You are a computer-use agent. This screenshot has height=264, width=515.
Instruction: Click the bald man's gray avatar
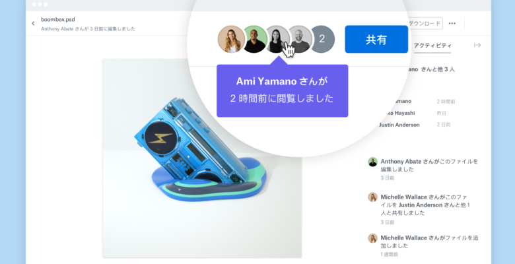300,39
